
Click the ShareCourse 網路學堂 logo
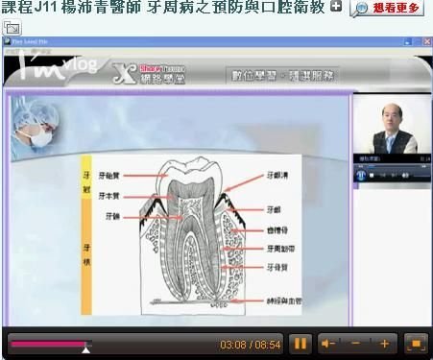point(150,74)
